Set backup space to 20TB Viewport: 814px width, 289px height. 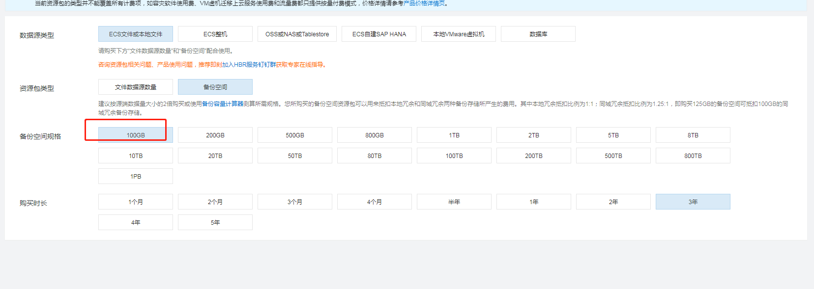[215, 156]
